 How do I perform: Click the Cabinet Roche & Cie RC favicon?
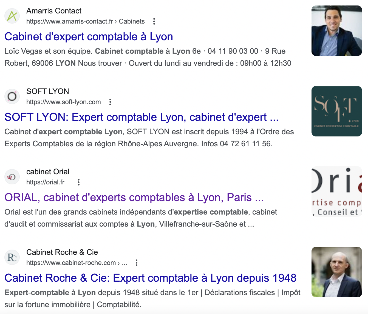click(x=12, y=258)
